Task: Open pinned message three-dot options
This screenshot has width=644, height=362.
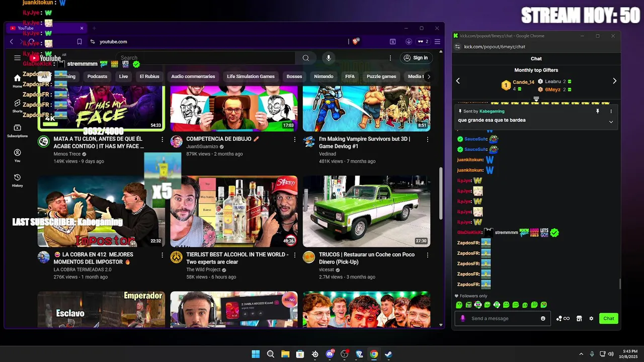Action: 611,111
